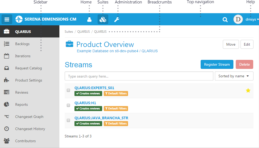Open the Suites cubes icon
This screenshot has height=148, width=259.
pyautogui.click(x=103, y=20)
